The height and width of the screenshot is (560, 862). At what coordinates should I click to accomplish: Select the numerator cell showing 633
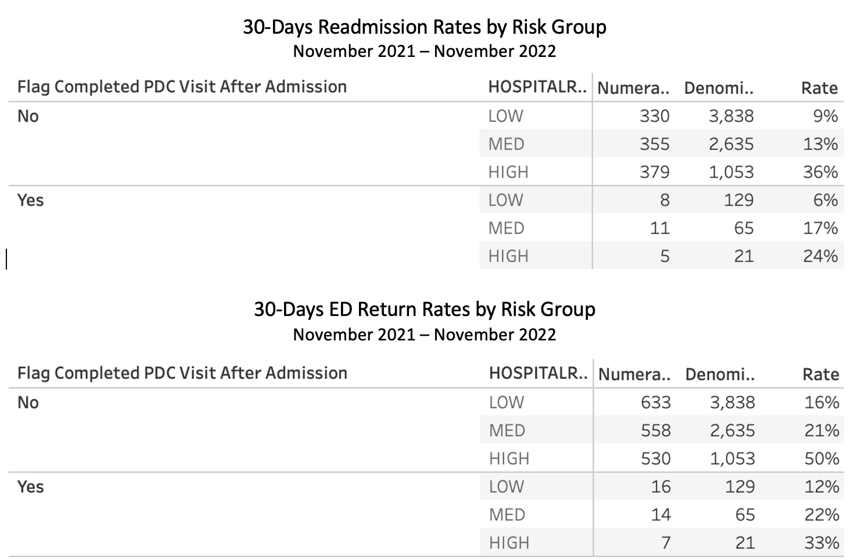pos(655,403)
